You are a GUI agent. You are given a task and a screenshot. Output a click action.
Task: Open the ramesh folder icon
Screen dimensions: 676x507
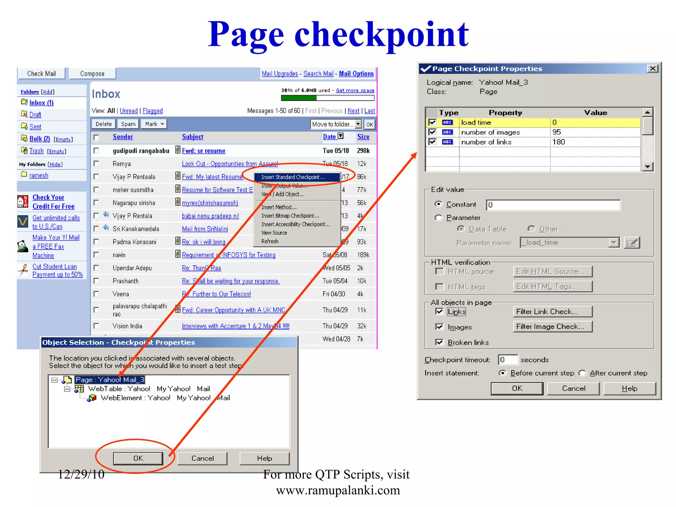(x=24, y=174)
